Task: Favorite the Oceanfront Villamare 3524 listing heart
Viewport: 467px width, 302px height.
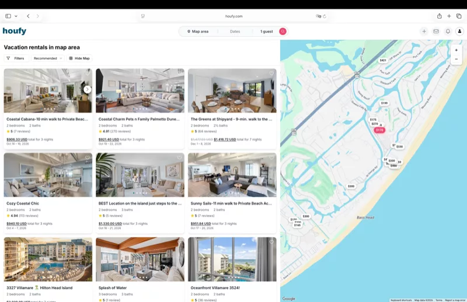Action: point(271,242)
